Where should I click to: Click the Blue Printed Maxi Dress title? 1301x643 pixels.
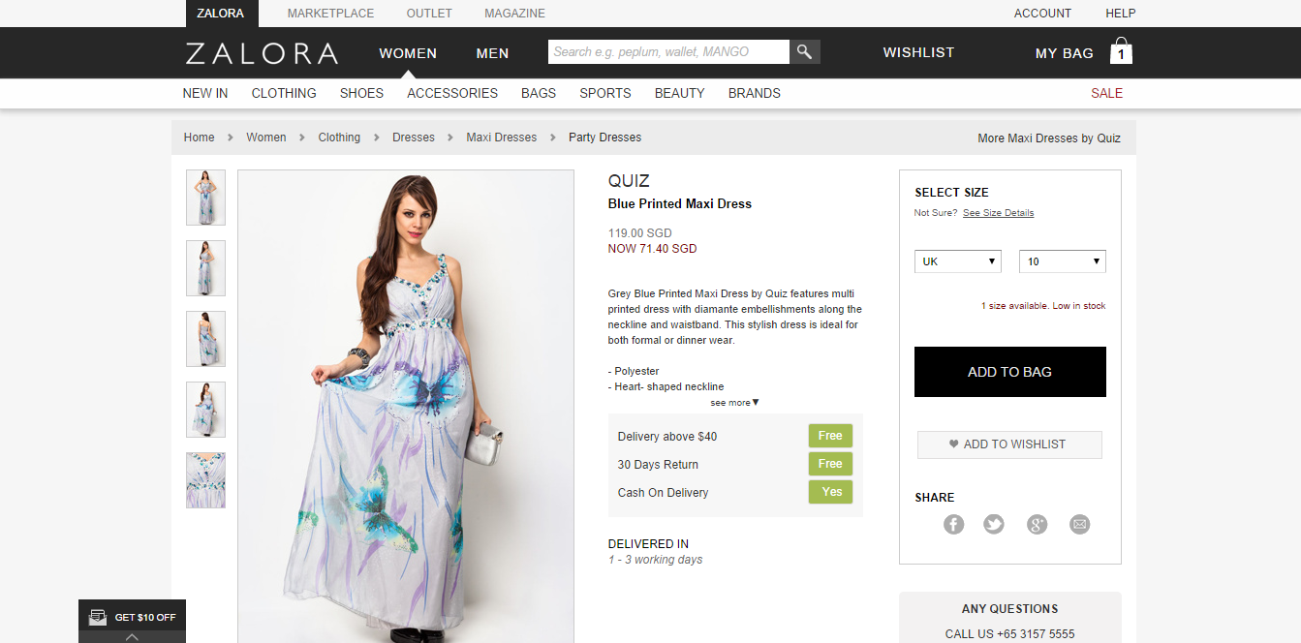click(x=680, y=204)
